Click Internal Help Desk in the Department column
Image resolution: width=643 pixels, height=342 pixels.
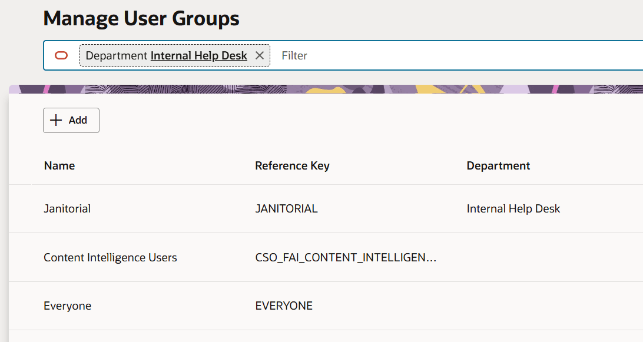[513, 208]
